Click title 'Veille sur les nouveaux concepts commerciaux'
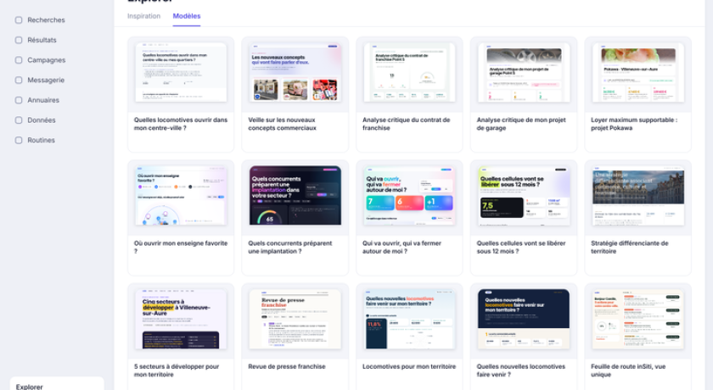Image resolution: width=713 pixels, height=390 pixels. coord(283,124)
